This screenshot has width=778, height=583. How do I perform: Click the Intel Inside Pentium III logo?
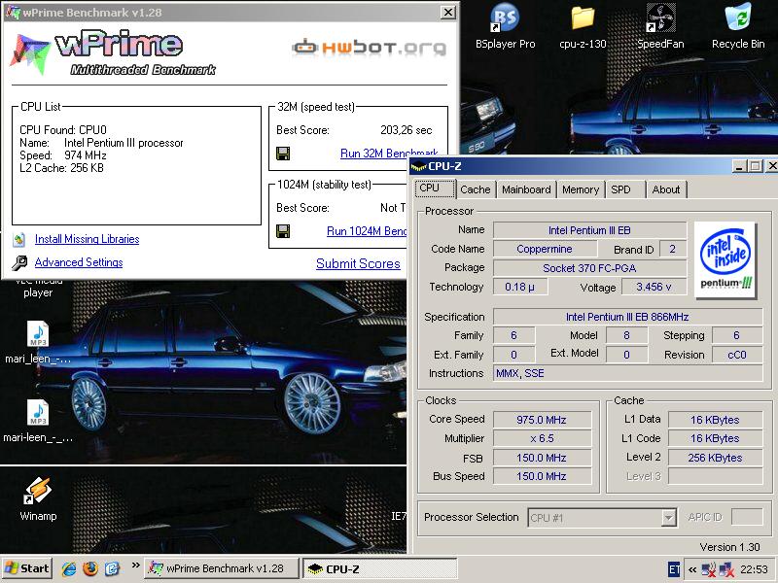pos(725,260)
